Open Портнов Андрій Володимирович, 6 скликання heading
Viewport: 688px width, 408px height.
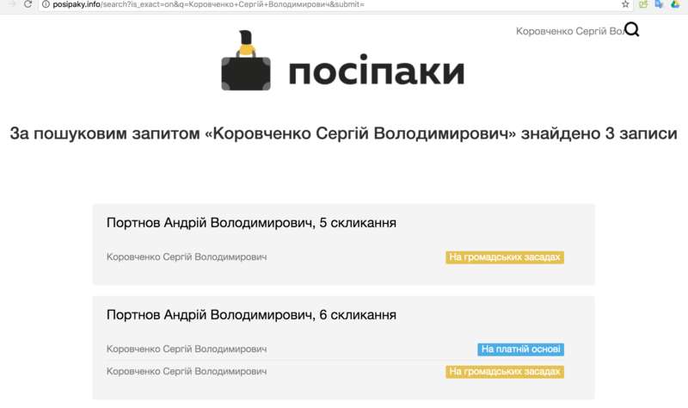click(251, 315)
